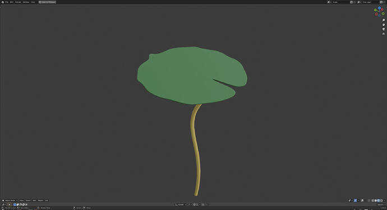The height and width of the screenshot is (210, 387).
Task: Switch to wireframe shading mode
Action: 372,200
